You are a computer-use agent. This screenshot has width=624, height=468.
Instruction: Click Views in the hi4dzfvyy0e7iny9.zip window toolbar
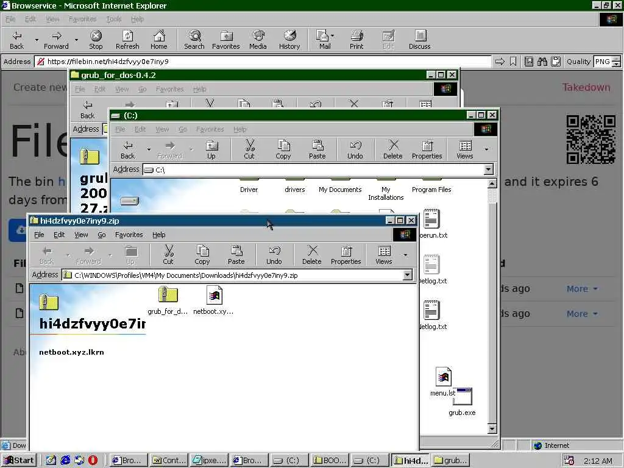tap(384, 255)
